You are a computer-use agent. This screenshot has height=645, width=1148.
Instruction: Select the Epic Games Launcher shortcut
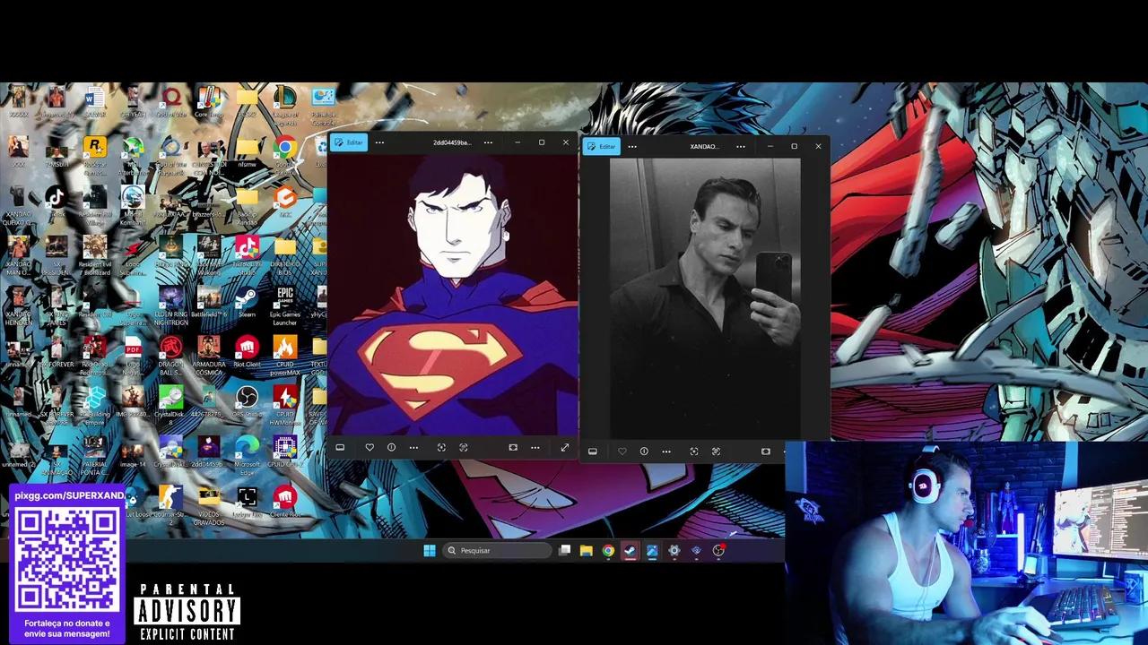point(285,305)
